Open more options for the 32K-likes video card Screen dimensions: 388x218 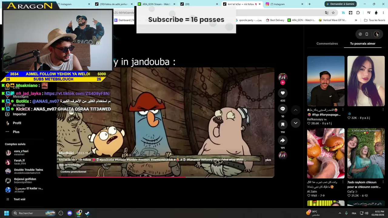click(383, 110)
